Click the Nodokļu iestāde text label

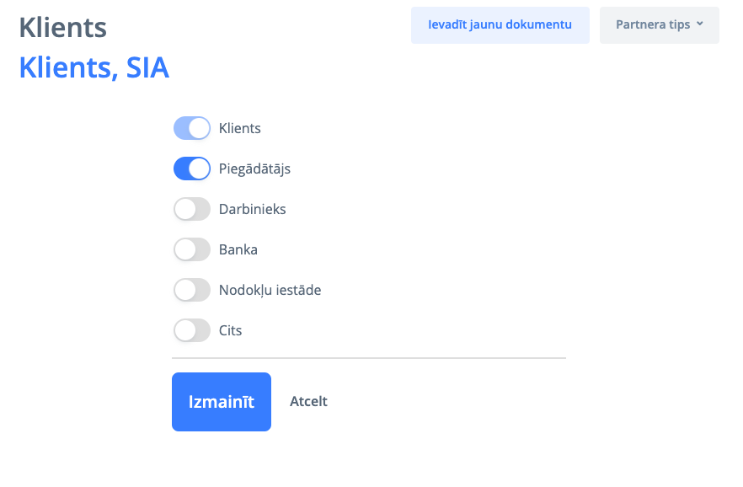pos(270,291)
